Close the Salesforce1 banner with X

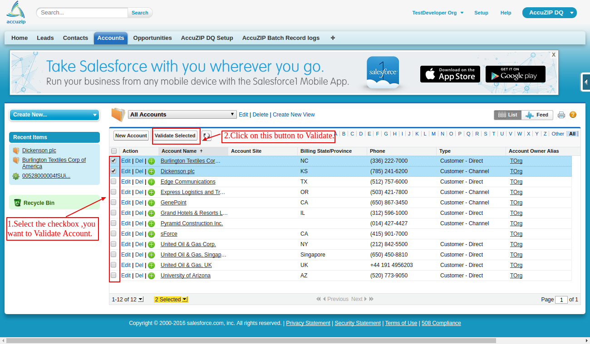(x=554, y=54)
